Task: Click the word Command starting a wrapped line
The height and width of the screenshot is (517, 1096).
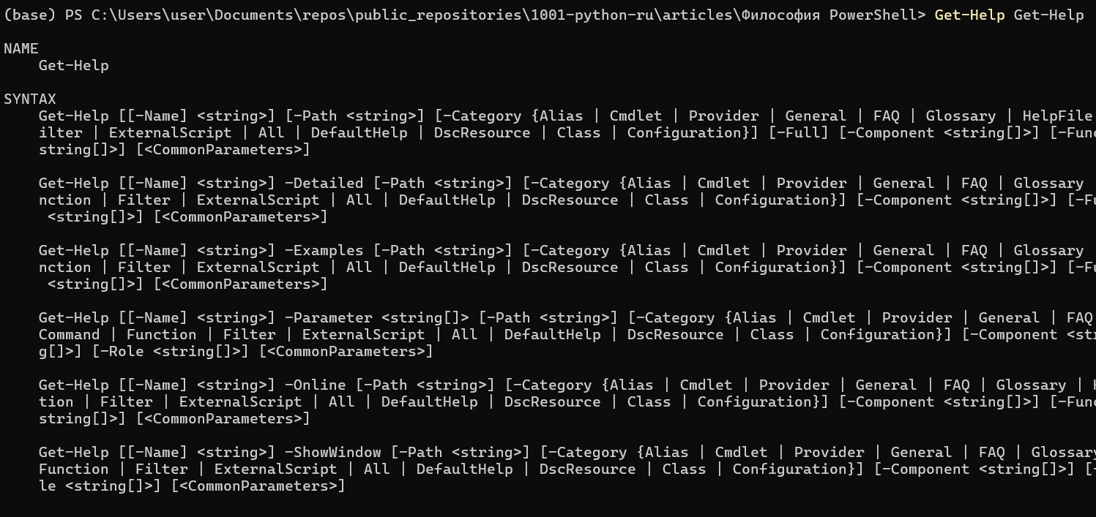Action: pyautogui.click(x=69, y=335)
